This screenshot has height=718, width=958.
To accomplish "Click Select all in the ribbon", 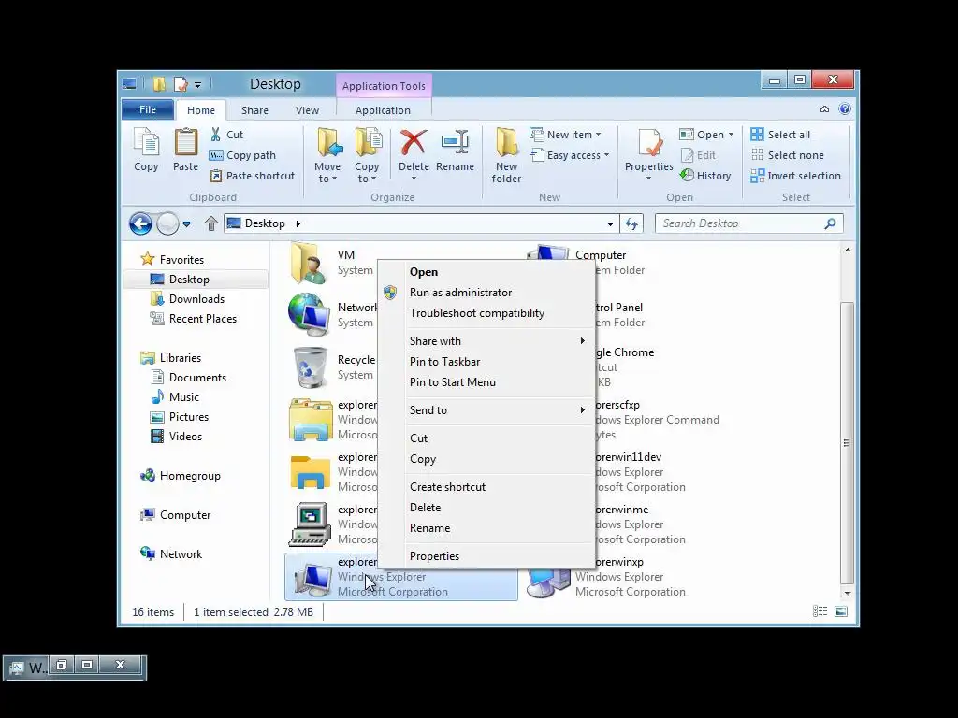I will coord(781,135).
